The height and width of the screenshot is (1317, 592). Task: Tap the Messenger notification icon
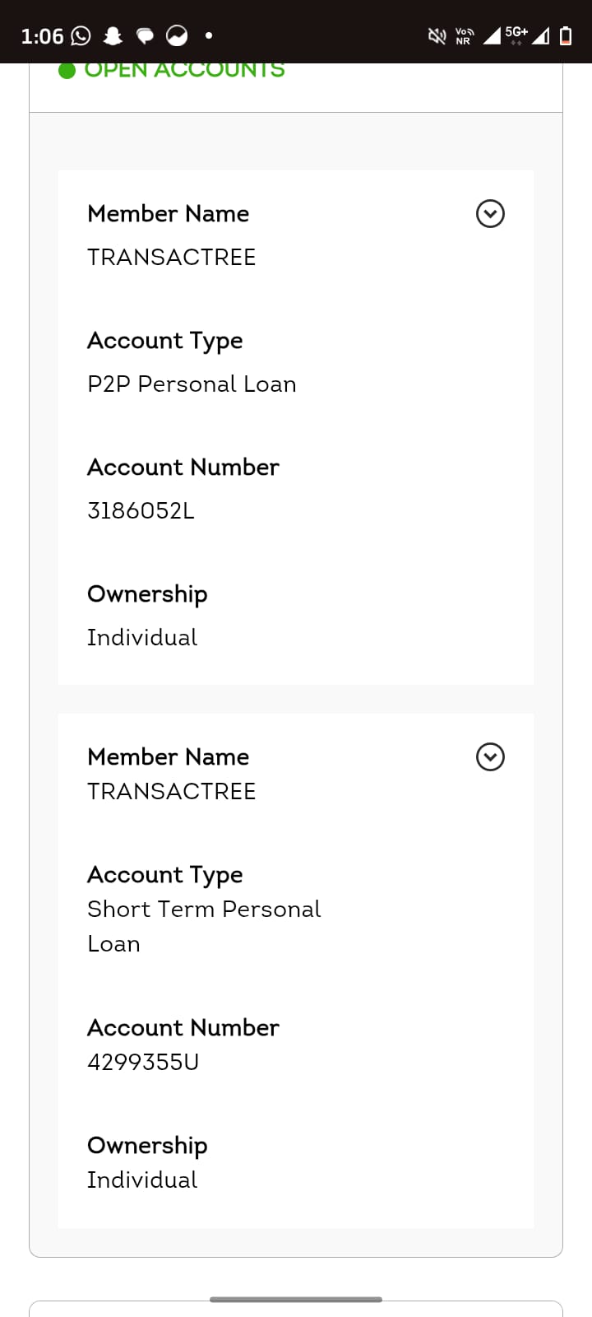[x=177, y=35]
